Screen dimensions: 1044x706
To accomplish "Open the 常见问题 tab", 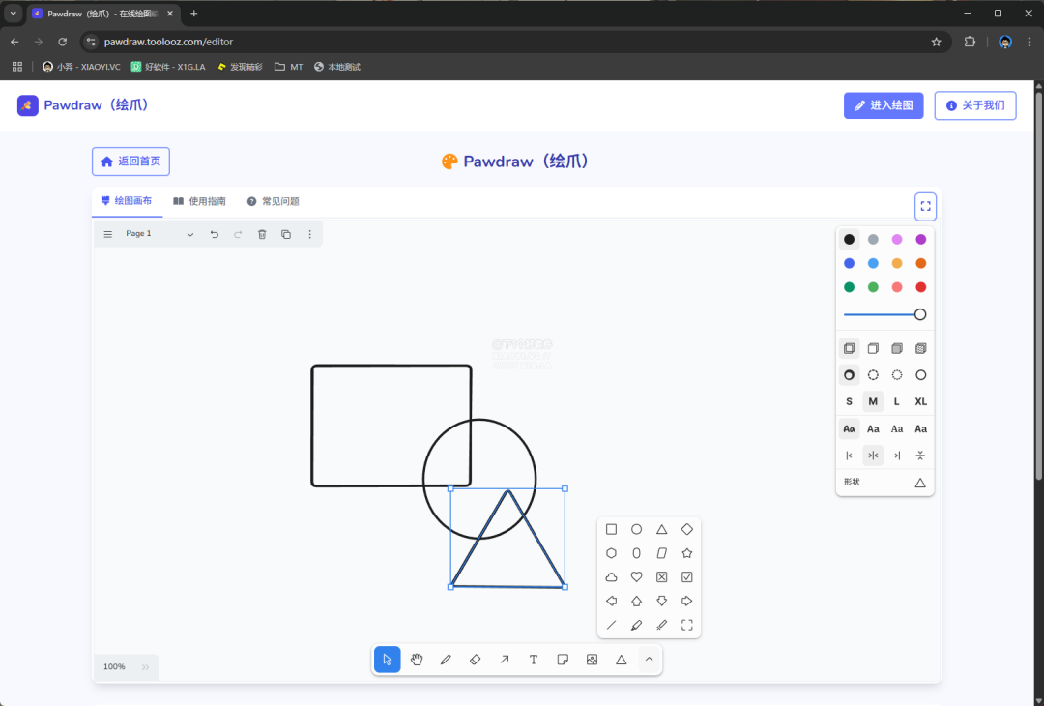I will pos(273,201).
